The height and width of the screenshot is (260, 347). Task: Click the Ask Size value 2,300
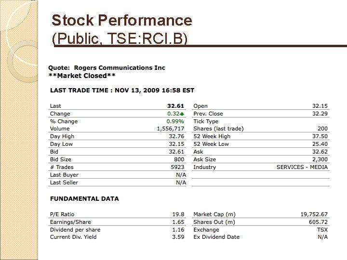tap(320, 159)
